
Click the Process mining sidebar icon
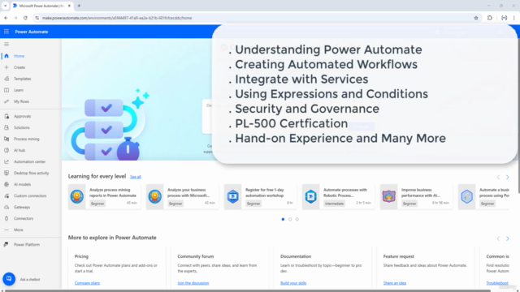coord(6,139)
